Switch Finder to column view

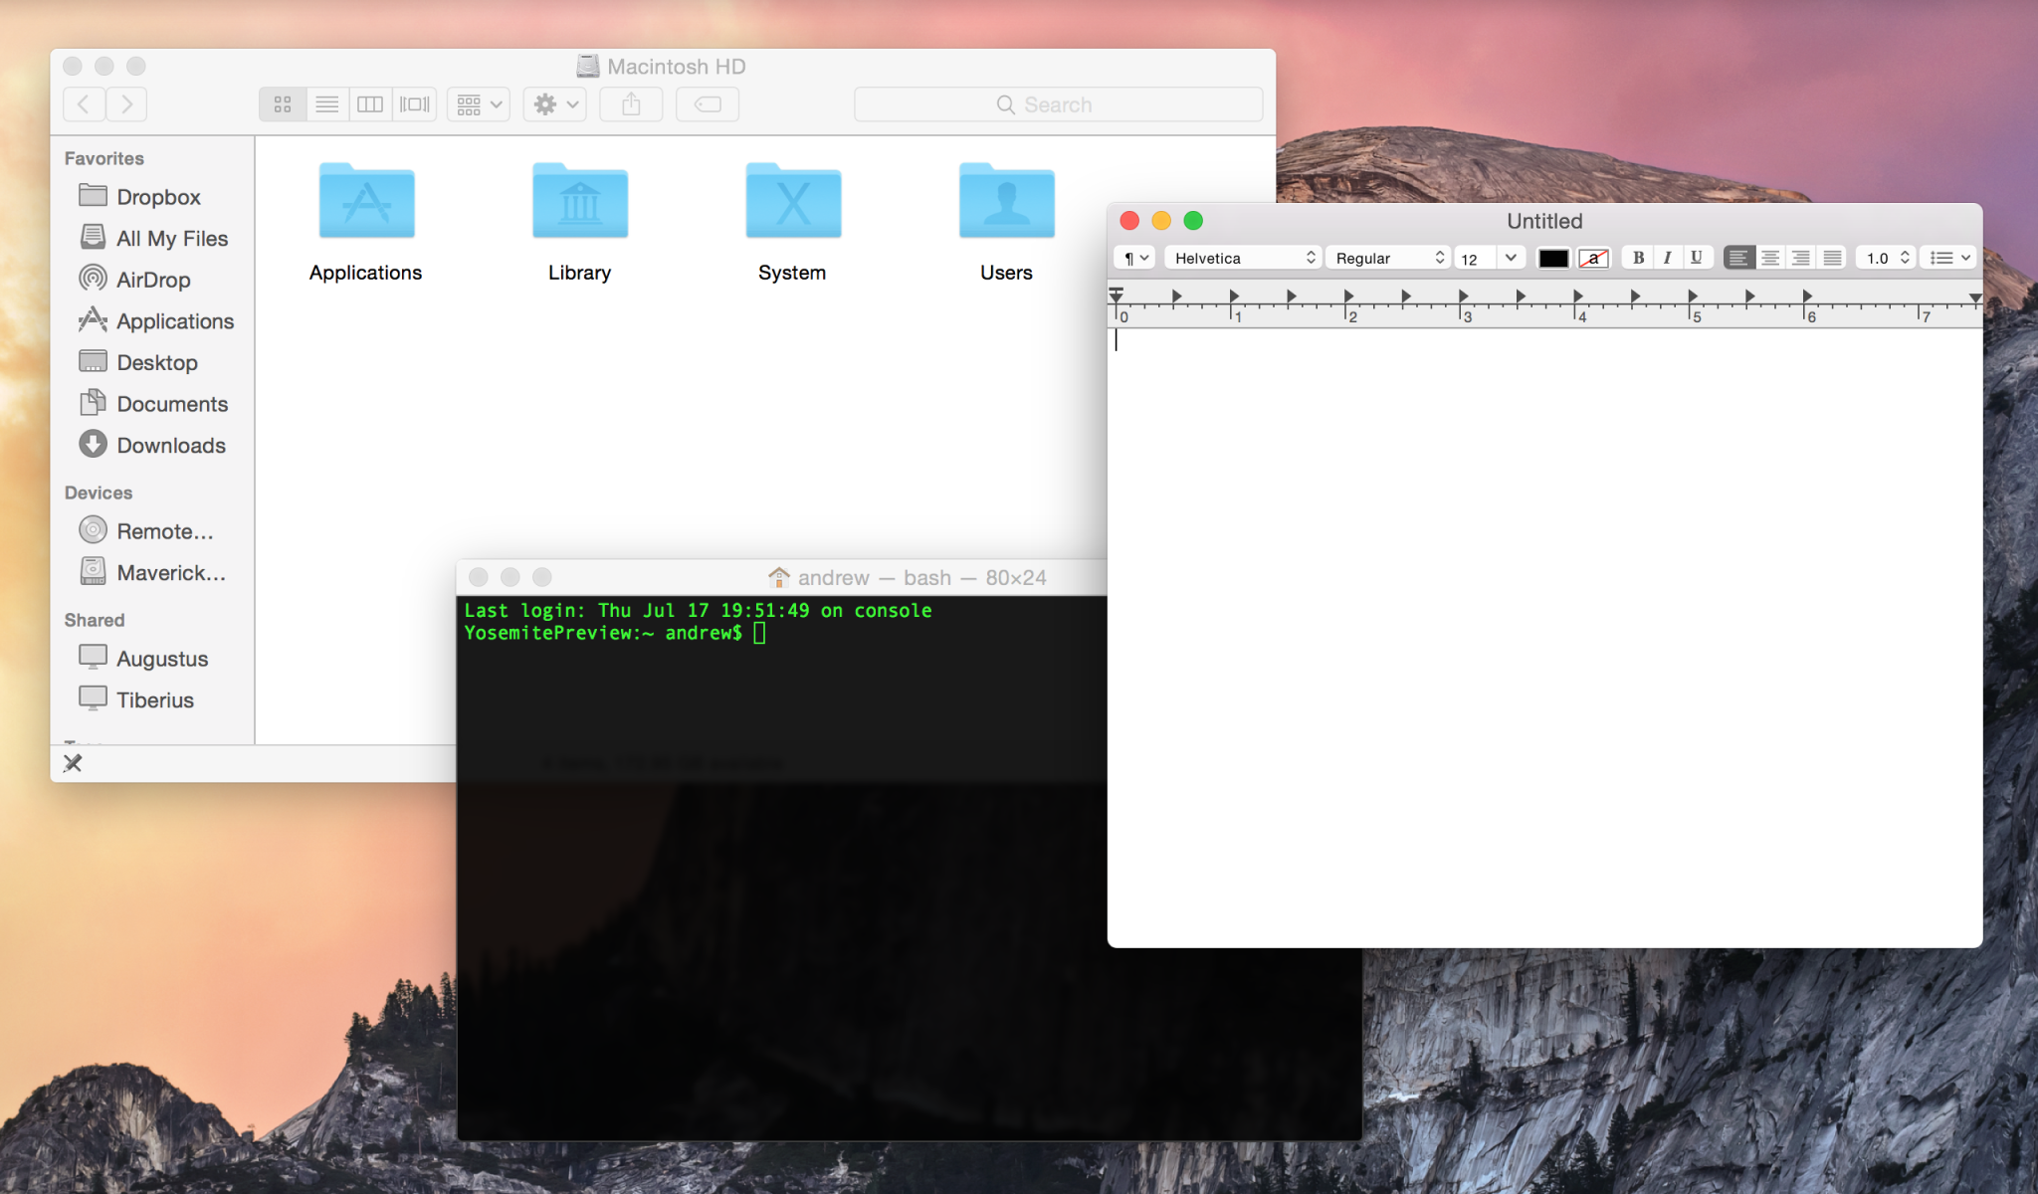coord(369,103)
